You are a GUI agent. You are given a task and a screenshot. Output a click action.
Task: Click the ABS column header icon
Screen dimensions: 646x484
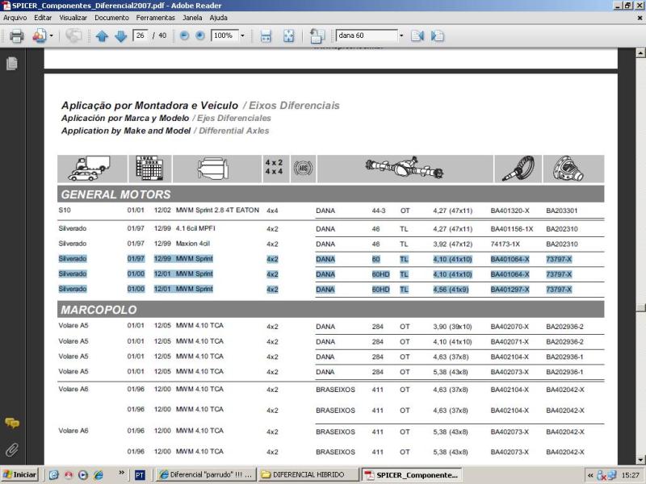pyautogui.click(x=304, y=169)
